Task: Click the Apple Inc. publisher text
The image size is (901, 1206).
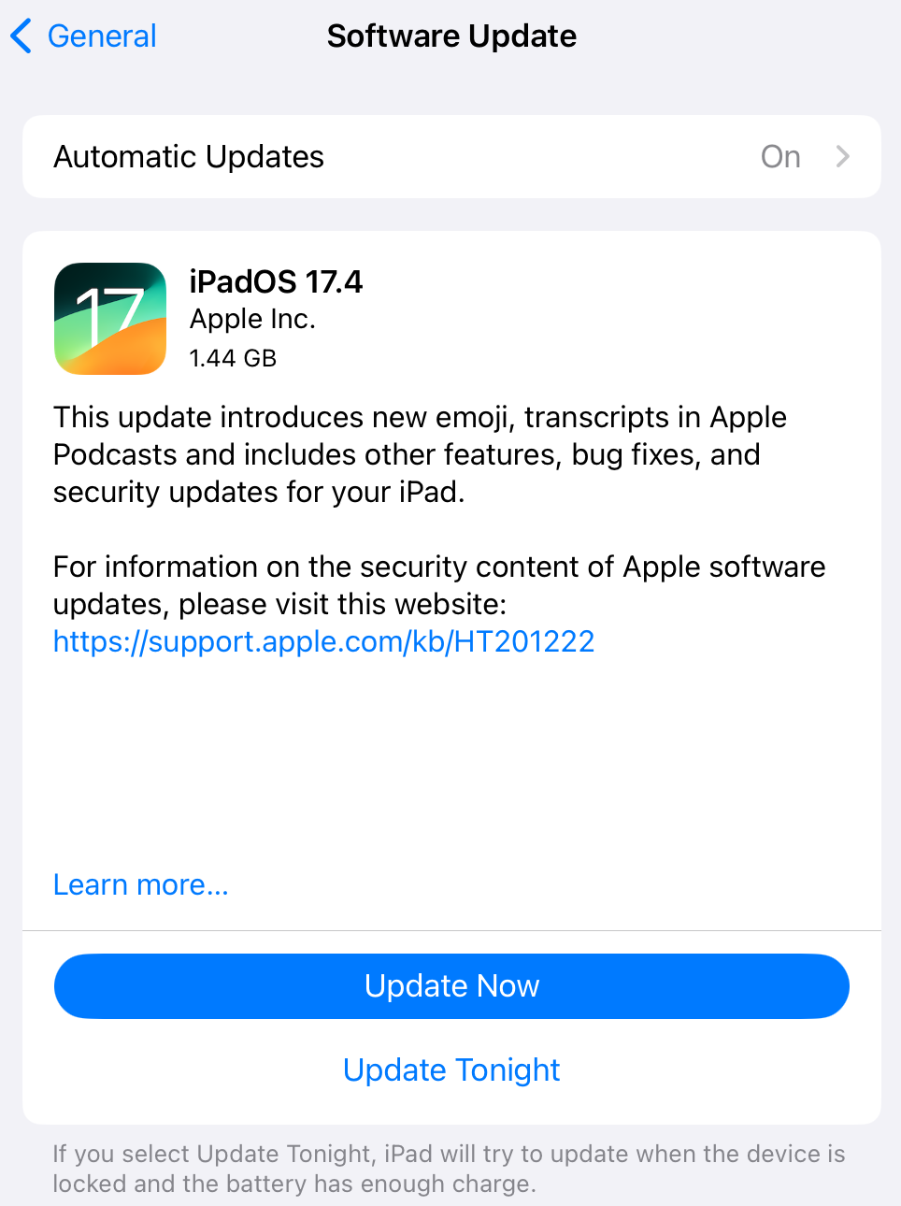Action: 252,319
